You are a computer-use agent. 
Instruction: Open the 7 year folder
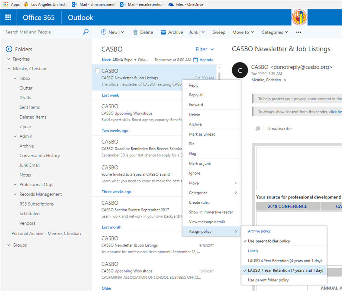[25, 127]
